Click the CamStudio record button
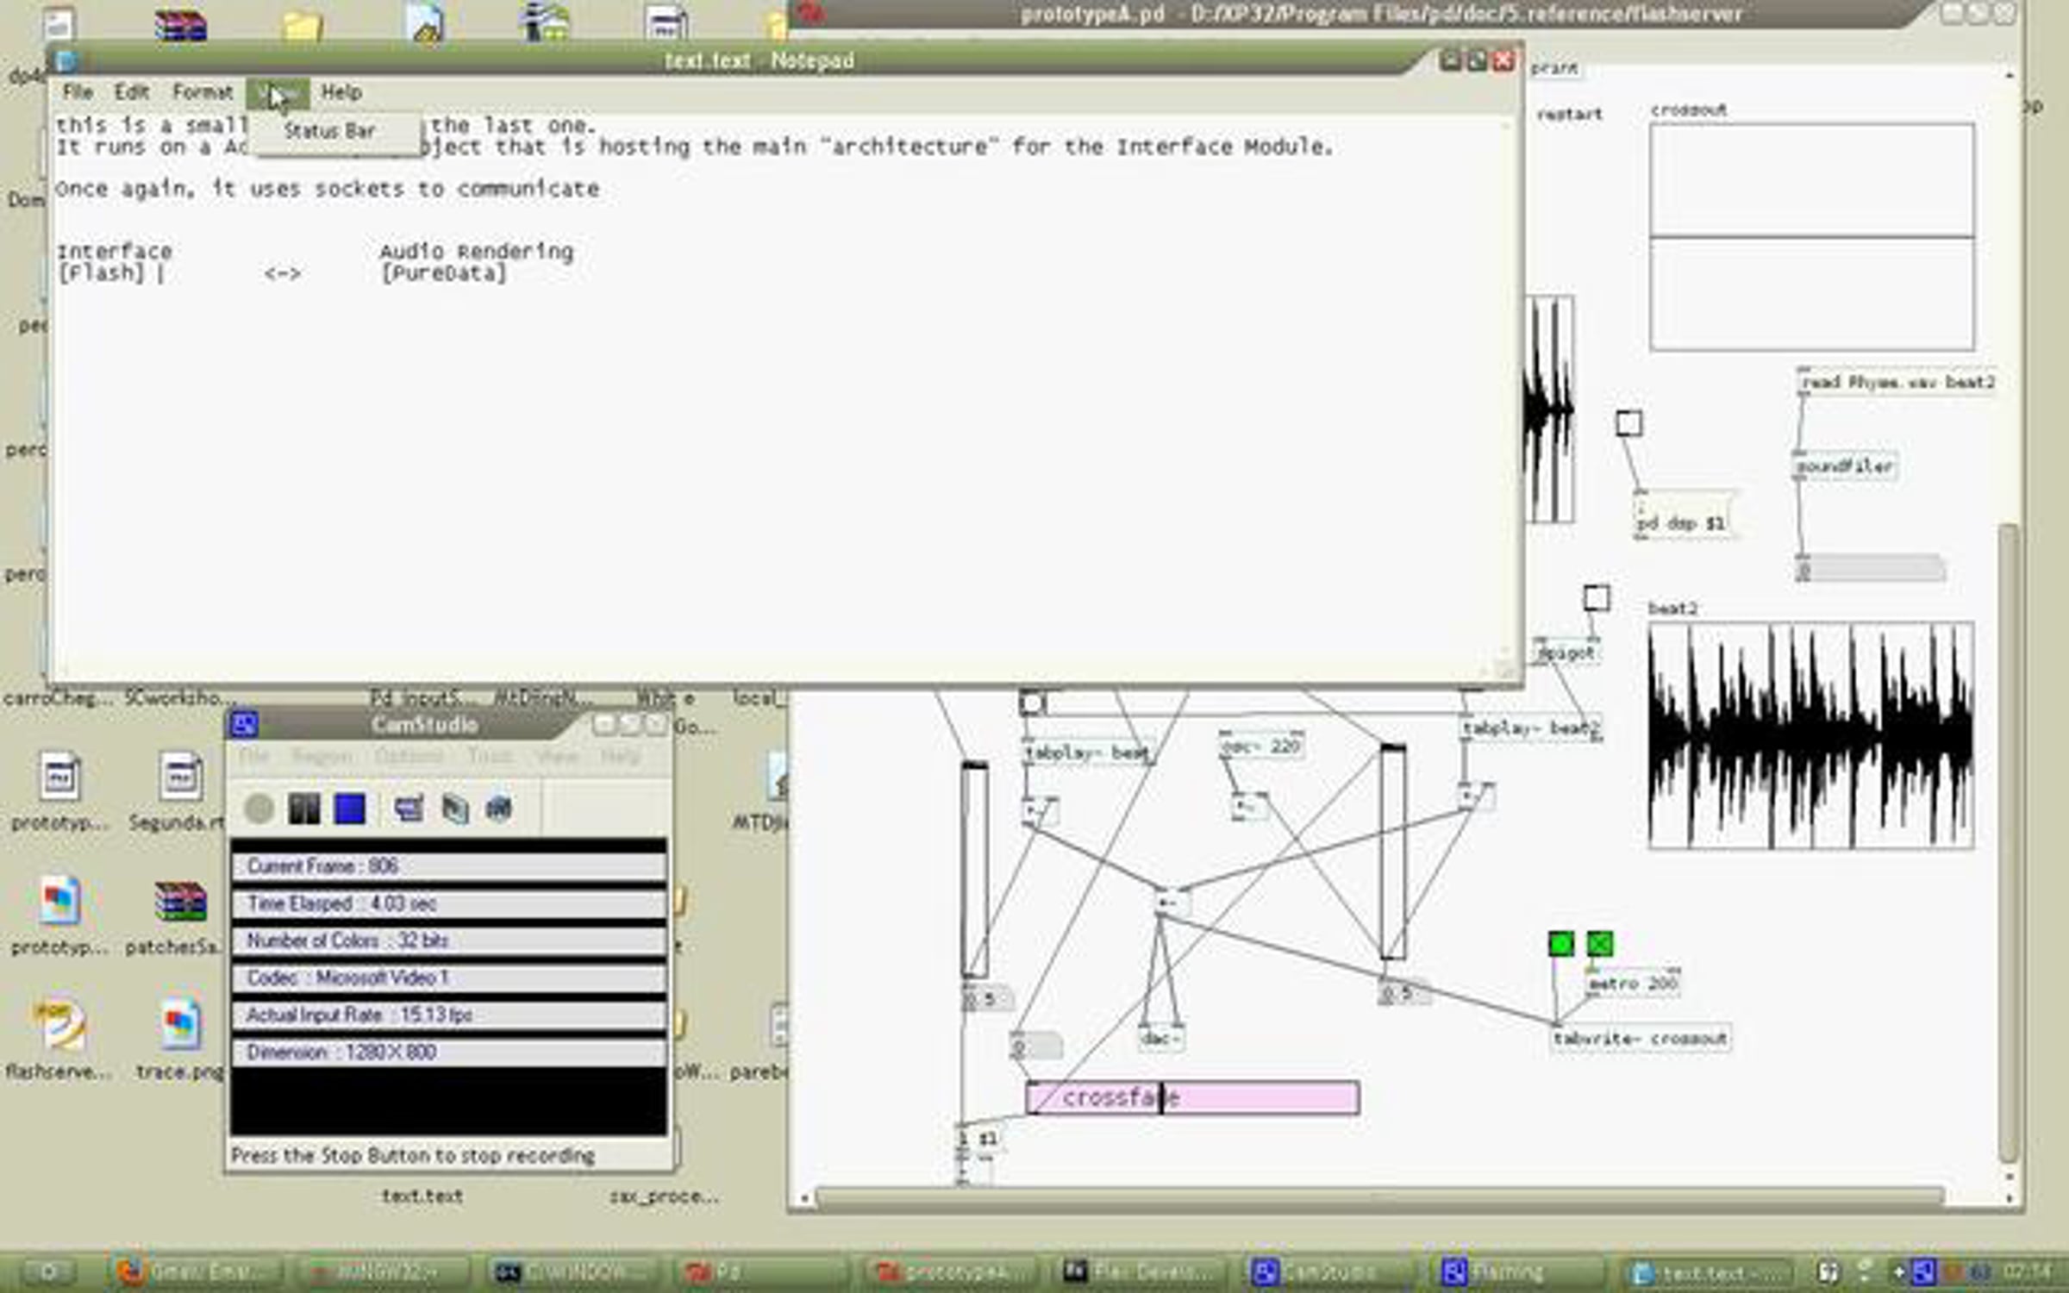 tap(259, 809)
